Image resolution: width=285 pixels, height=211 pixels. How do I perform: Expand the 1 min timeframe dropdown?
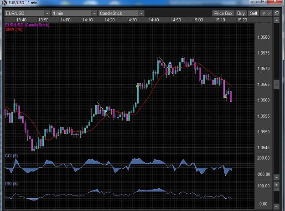(x=94, y=13)
